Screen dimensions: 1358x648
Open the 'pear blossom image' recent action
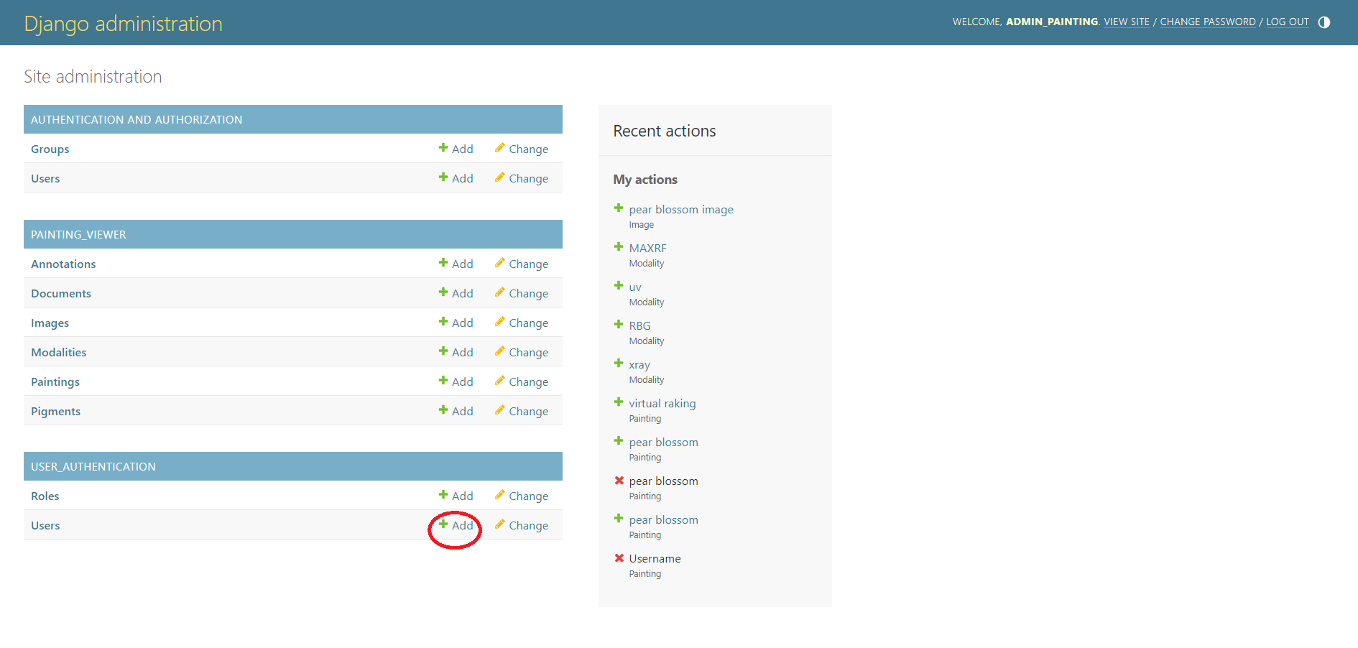pyautogui.click(x=680, y=210)
